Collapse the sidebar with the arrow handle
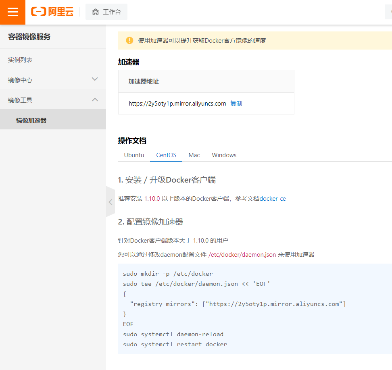This screenshot has height=370, width=392. 110,202
